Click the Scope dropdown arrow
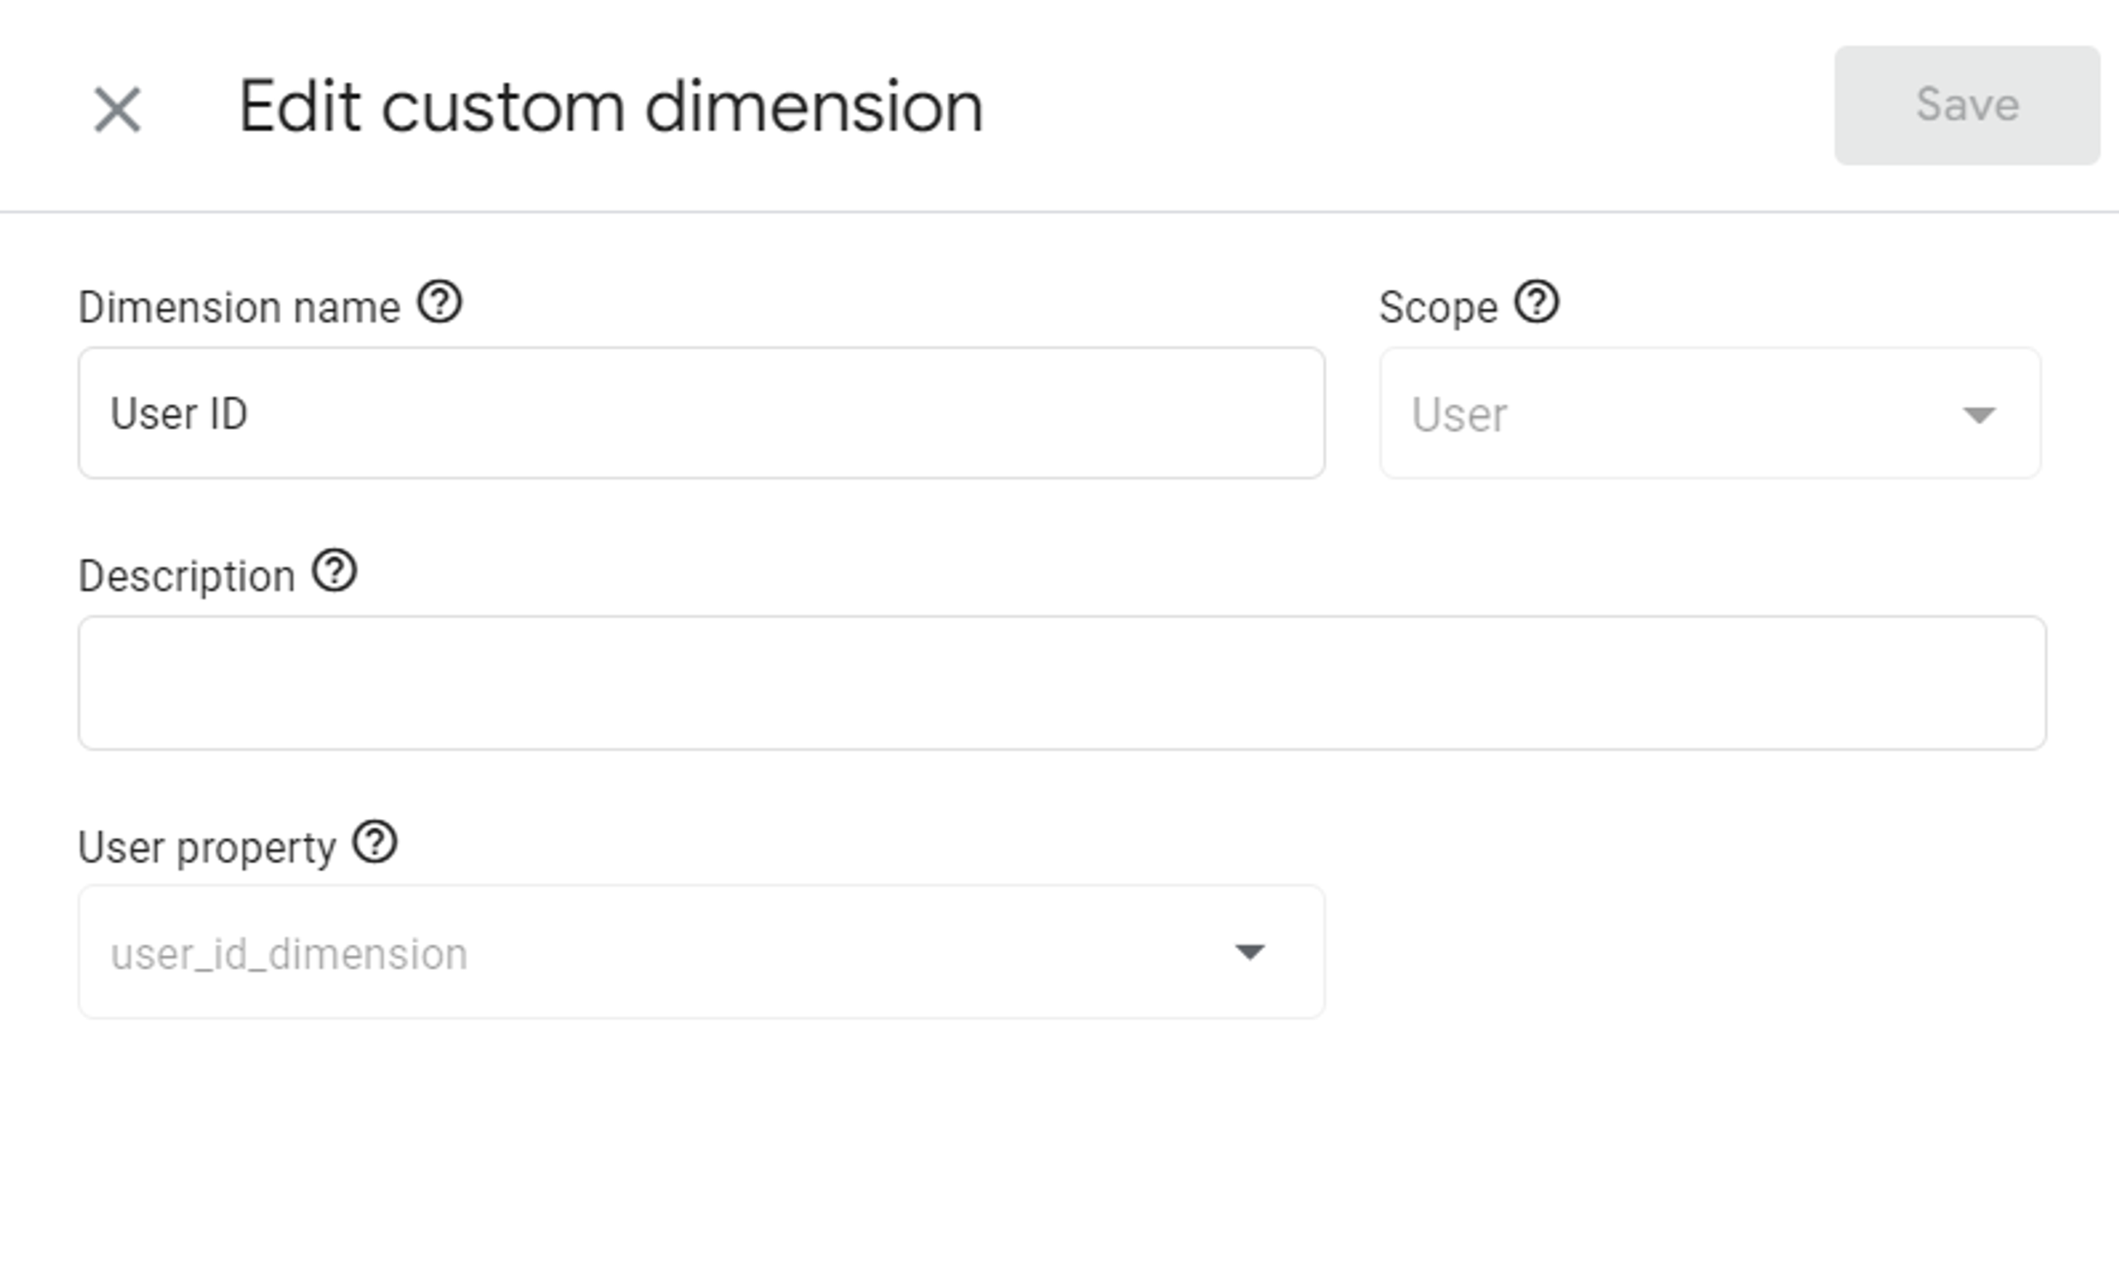Viewport: 2119px width, 1261px height. coord(1978,415)
